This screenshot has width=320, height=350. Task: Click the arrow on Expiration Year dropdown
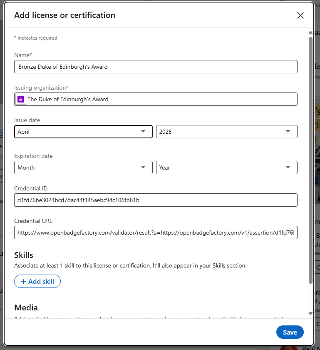(x=288, y=167)
